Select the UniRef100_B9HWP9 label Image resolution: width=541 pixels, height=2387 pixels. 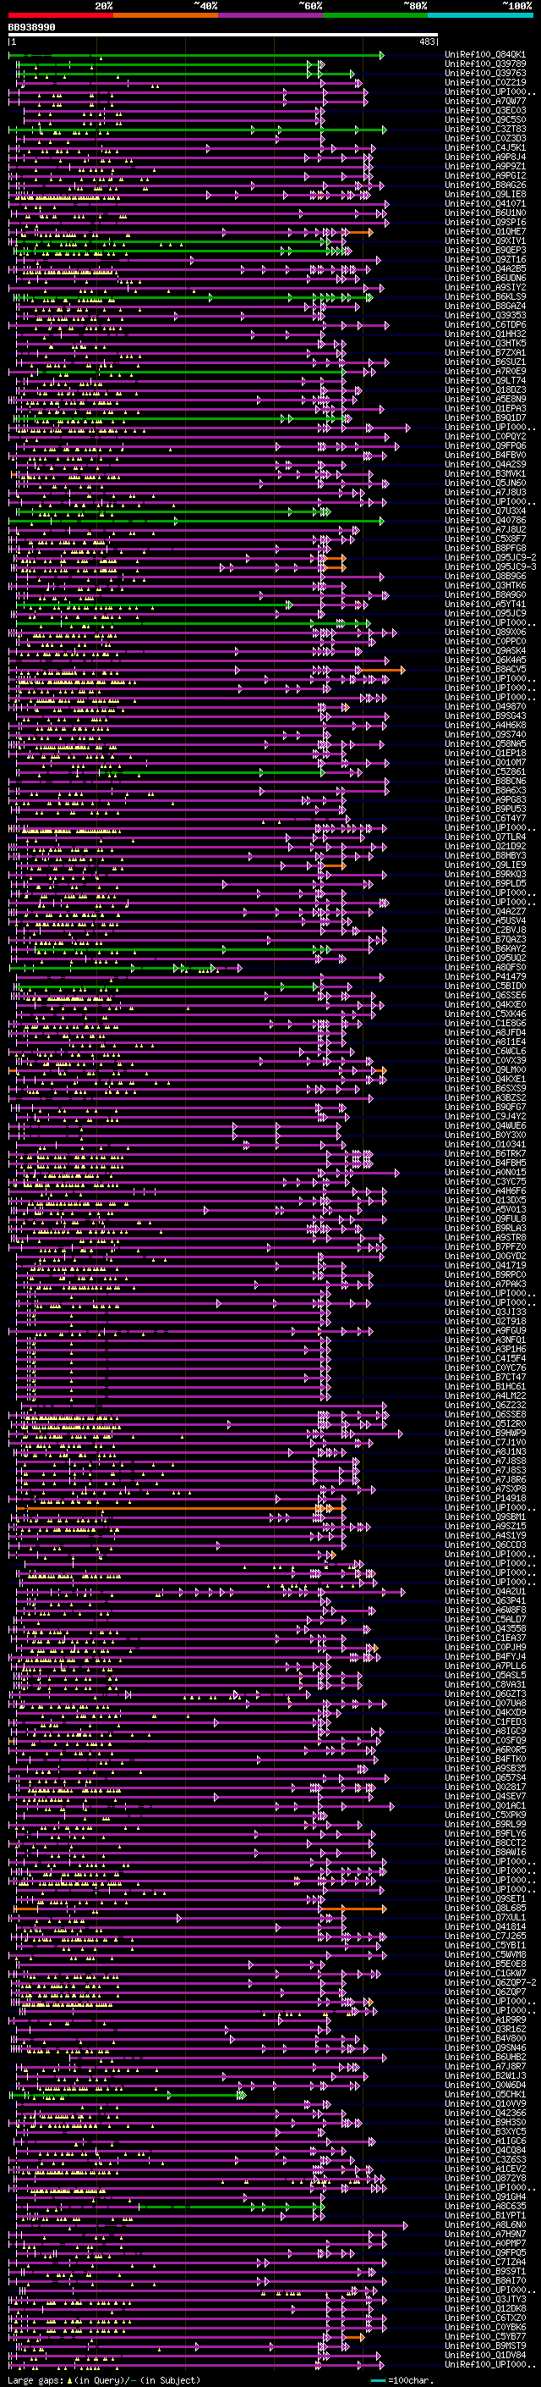click(x=484, y=1432)
